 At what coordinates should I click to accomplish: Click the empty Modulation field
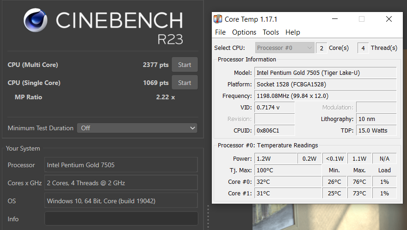(376, 107)
